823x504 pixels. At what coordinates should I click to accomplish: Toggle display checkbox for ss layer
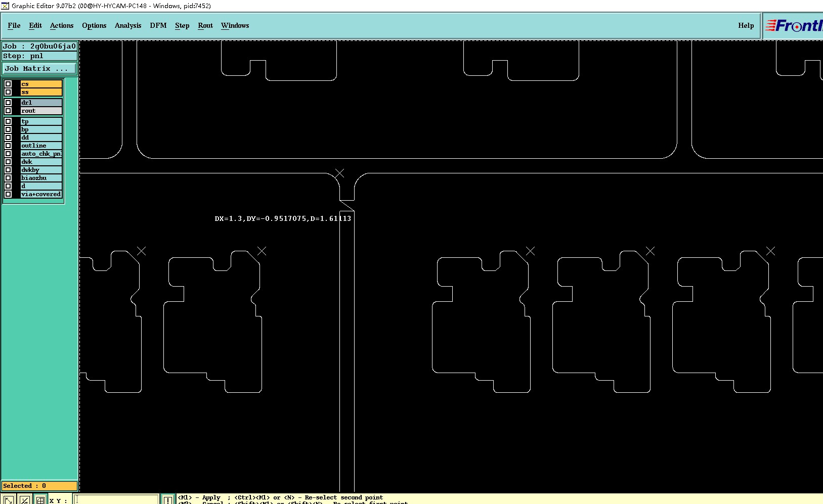pyautogui.click(x=8, y=92)
